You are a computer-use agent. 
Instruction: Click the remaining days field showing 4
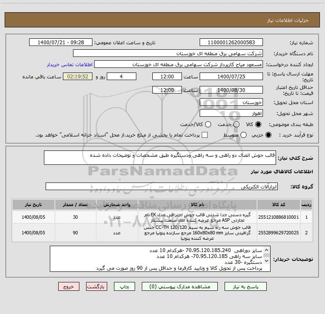coord(122,76)
